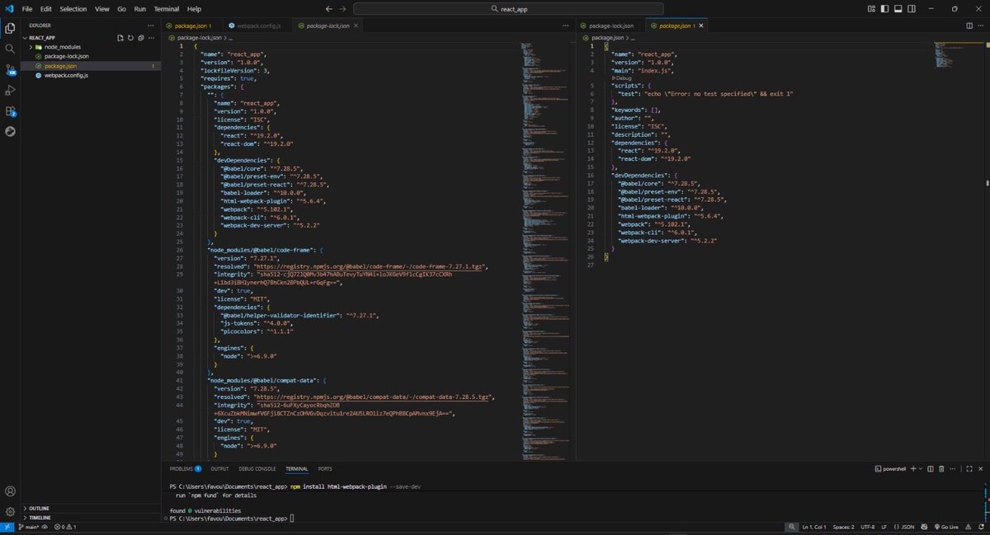Change indentation via Spaces: 2
The height and width of the screenshot is (535, 990).
[843, 527]
